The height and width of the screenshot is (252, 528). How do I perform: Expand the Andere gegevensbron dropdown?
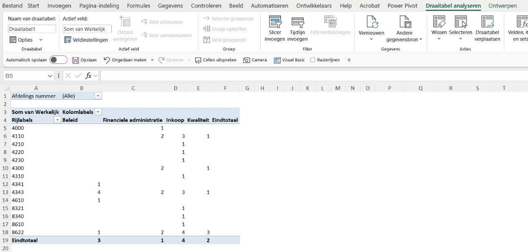click(404, 39)
